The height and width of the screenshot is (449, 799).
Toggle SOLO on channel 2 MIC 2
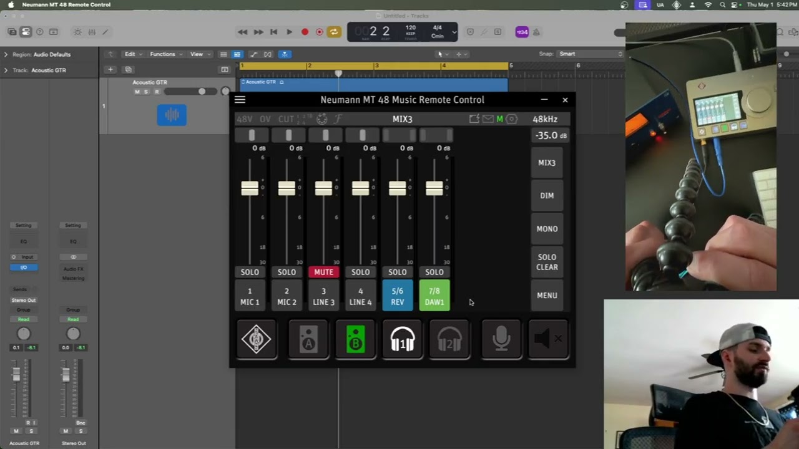[287, 272]
